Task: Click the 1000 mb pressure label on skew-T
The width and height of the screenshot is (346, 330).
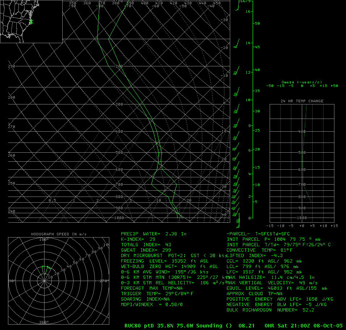Action: pyautogui.click(x=119, y=218)
